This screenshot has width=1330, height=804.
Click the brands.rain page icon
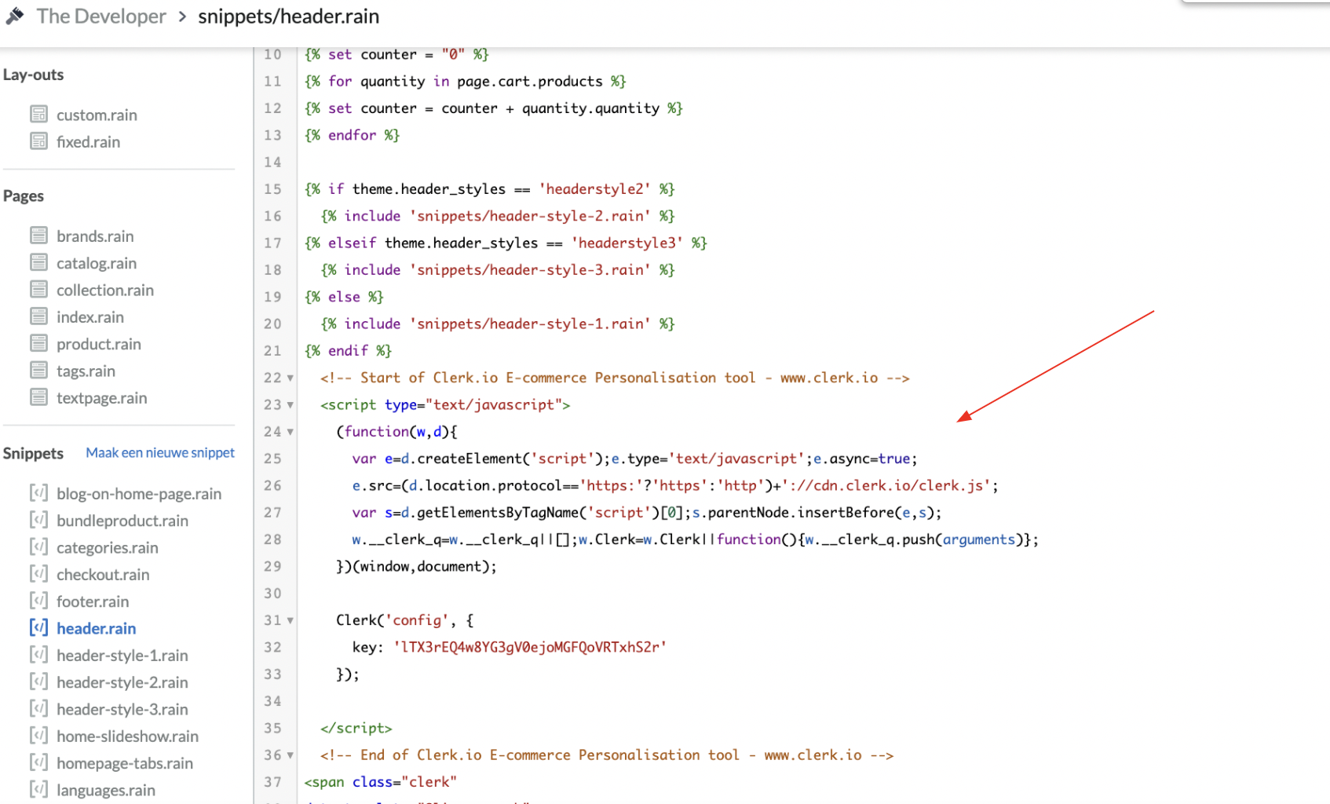[38, 236]
